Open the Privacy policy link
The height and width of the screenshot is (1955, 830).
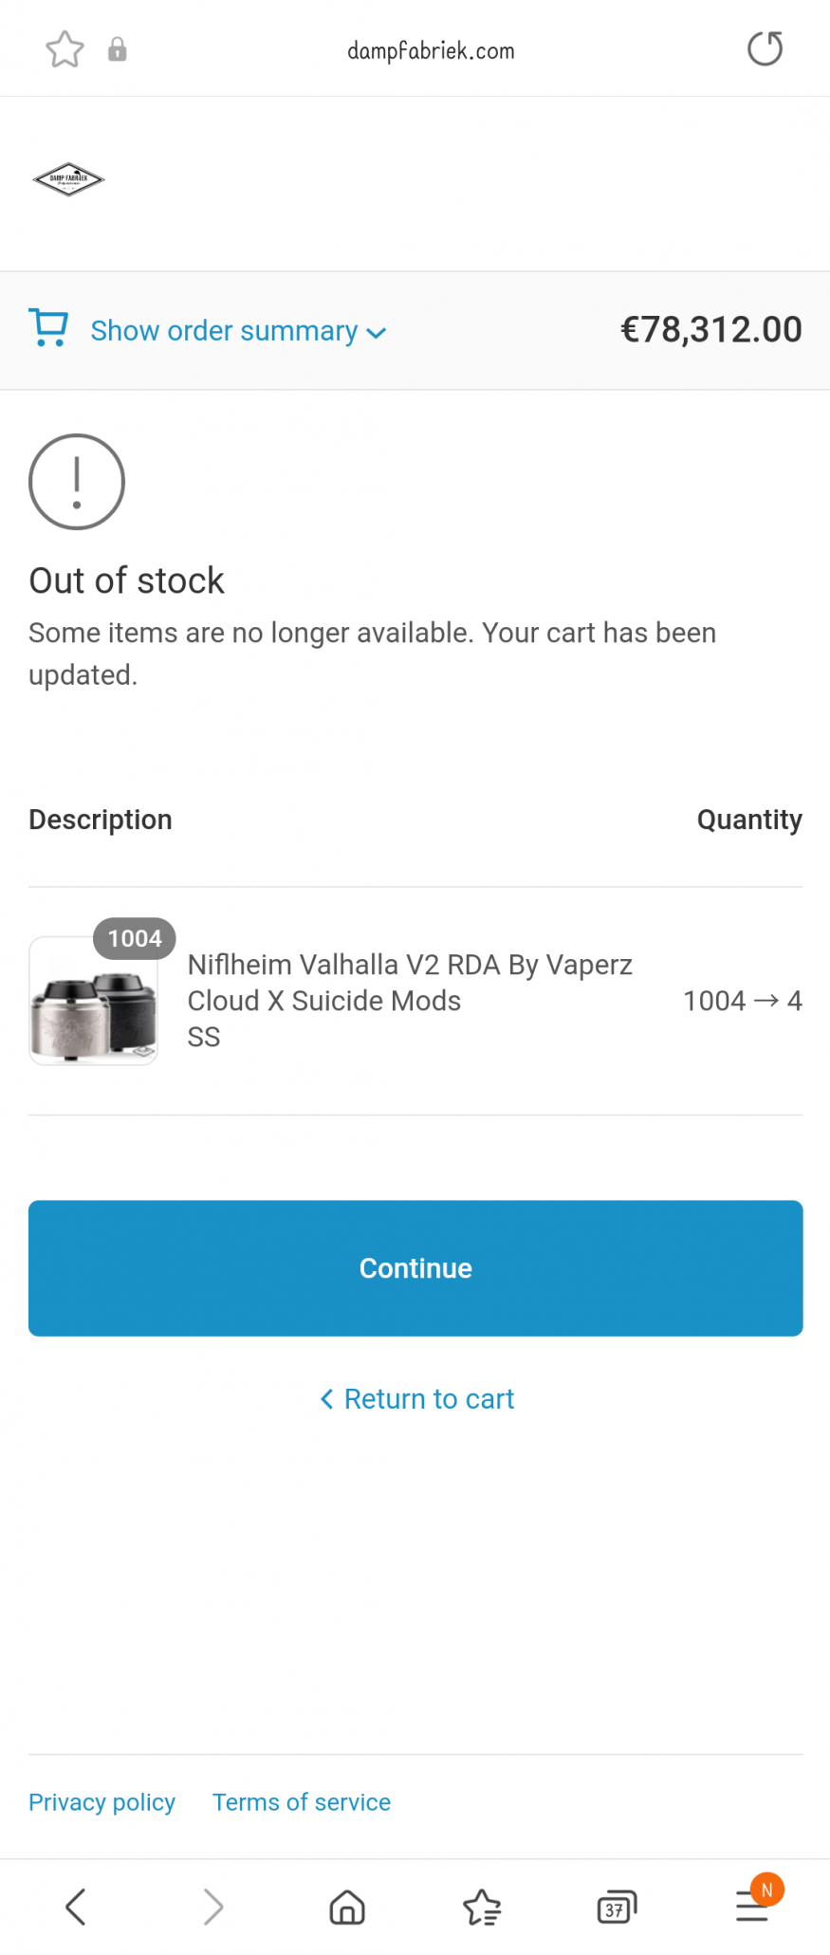coord(101,1802)
